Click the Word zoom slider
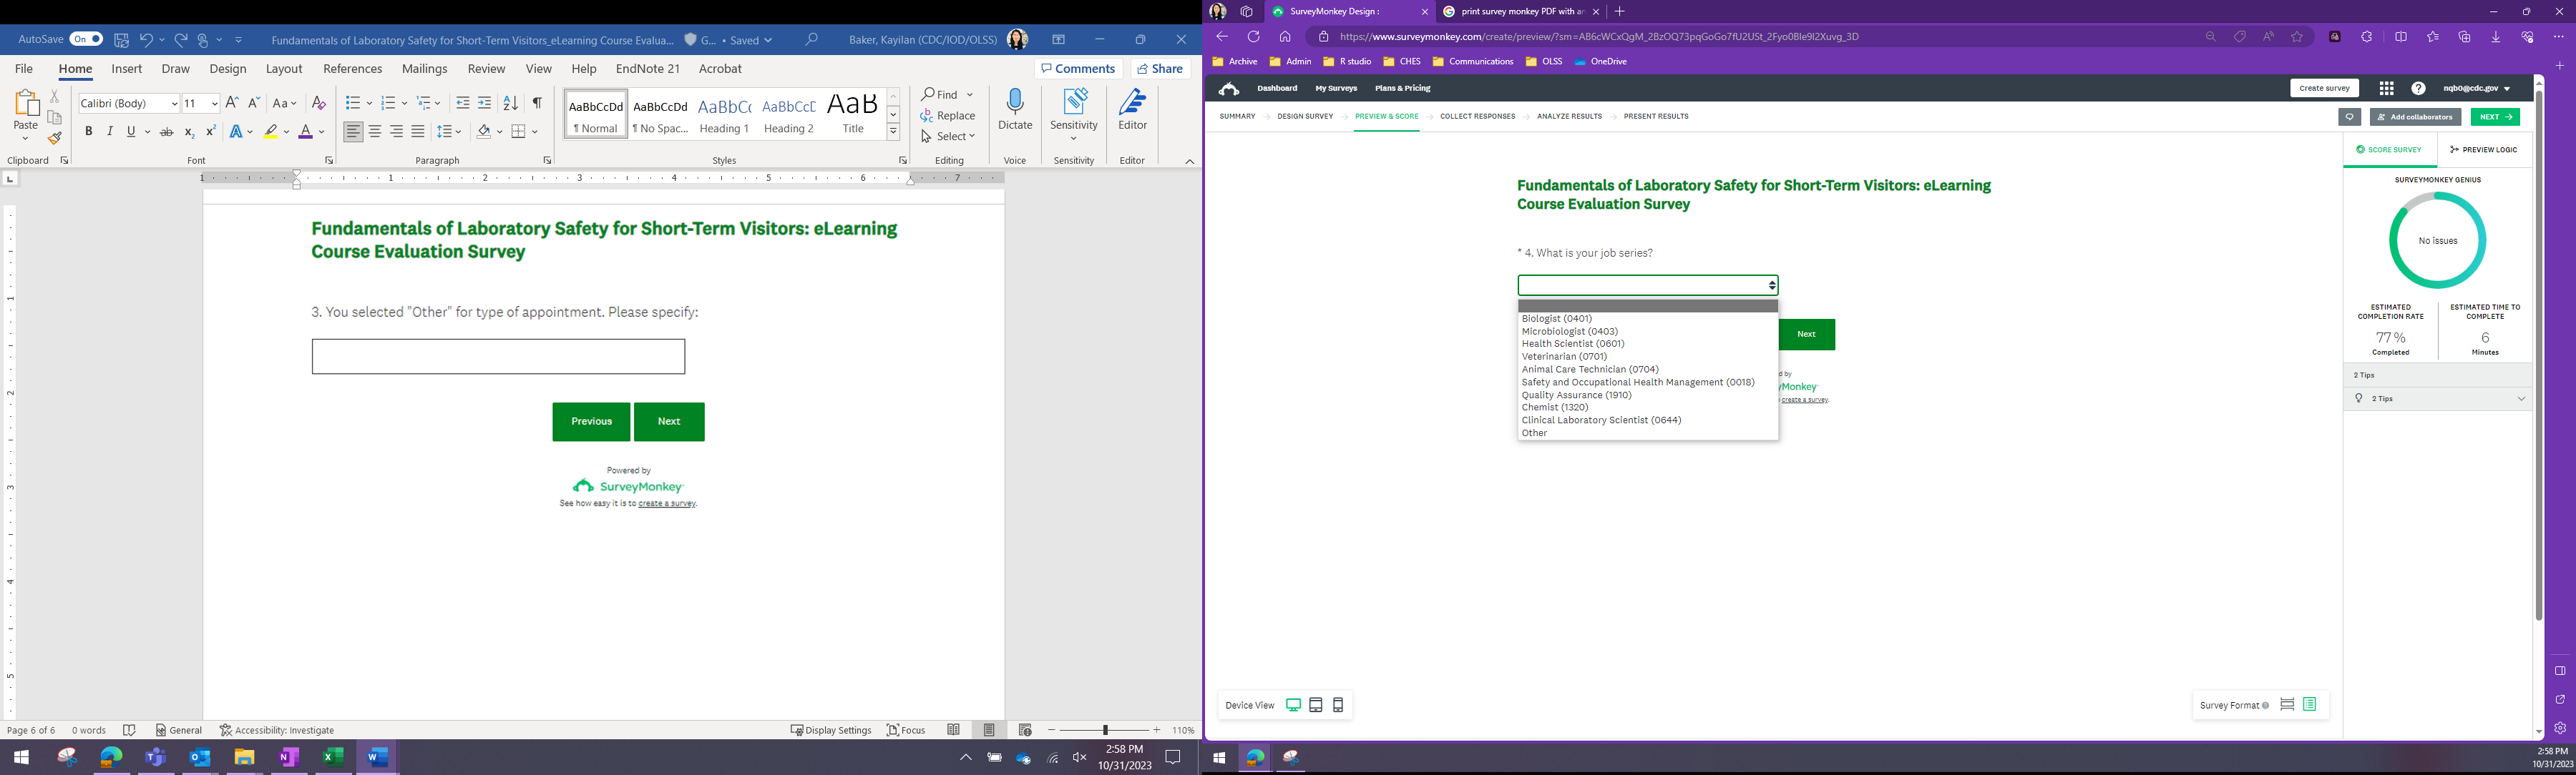Image resolution: width=2576 pixels, height=775 pixels. tap(1106, 730)
